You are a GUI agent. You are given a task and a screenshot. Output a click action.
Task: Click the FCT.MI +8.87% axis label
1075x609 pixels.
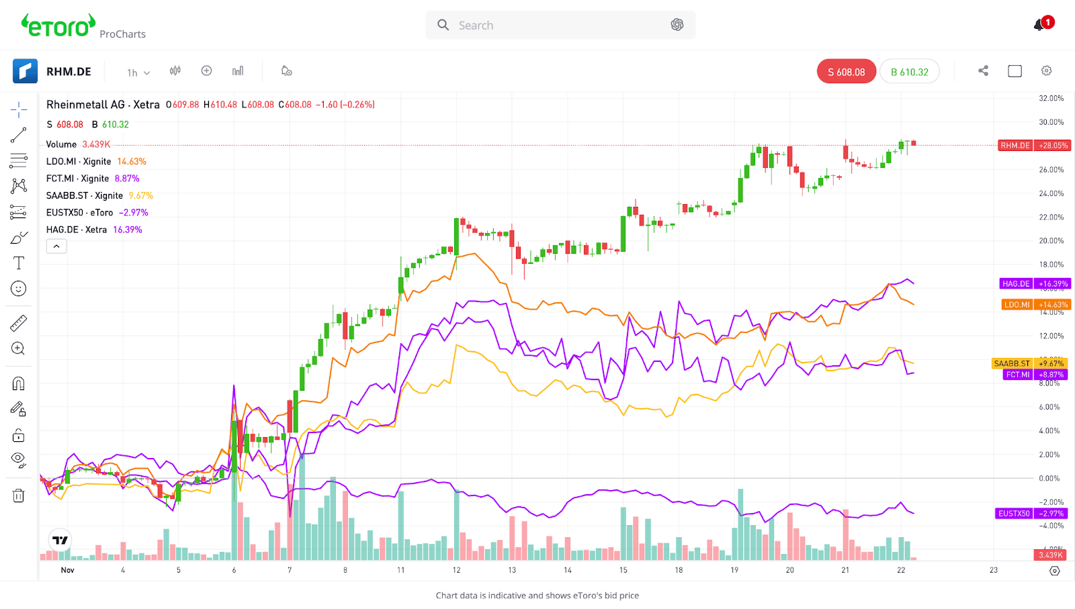pos(1035,375)
